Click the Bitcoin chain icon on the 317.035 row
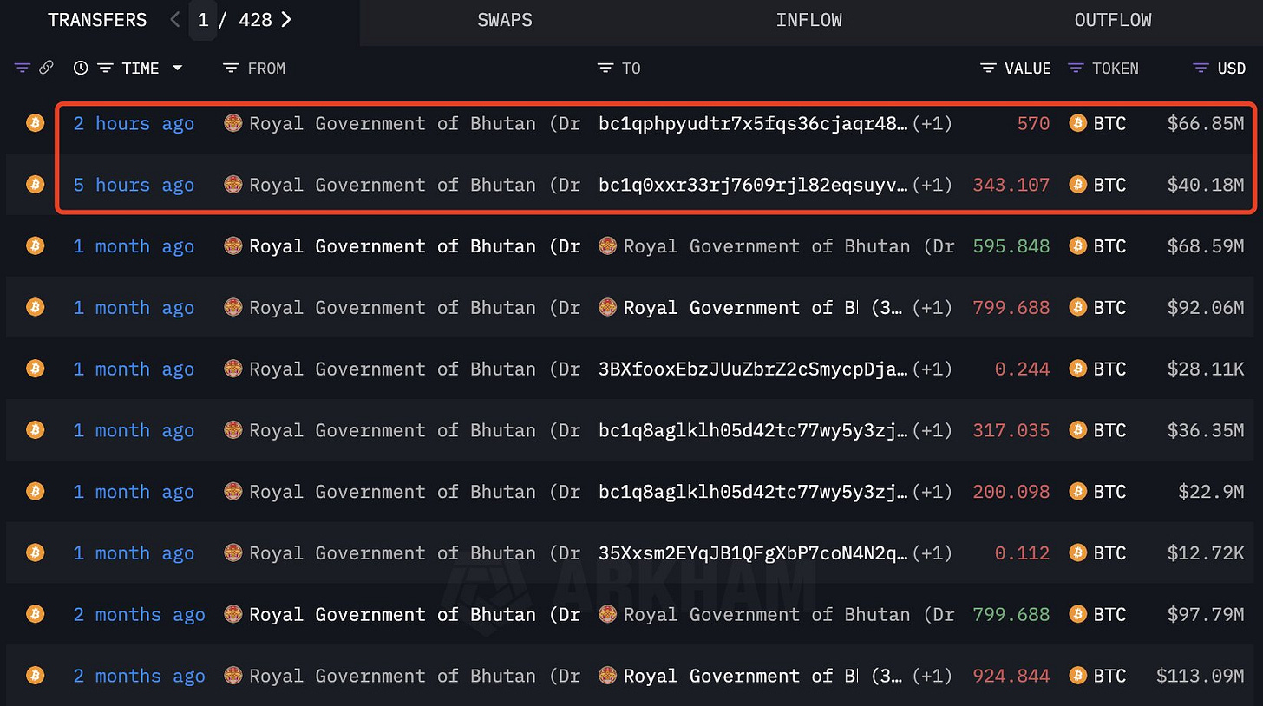The width and height of the screenshot is (1263, 706). coord(35,429)
